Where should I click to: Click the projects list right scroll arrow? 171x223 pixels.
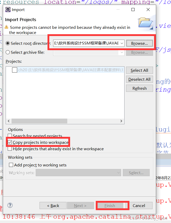[121, 121]
